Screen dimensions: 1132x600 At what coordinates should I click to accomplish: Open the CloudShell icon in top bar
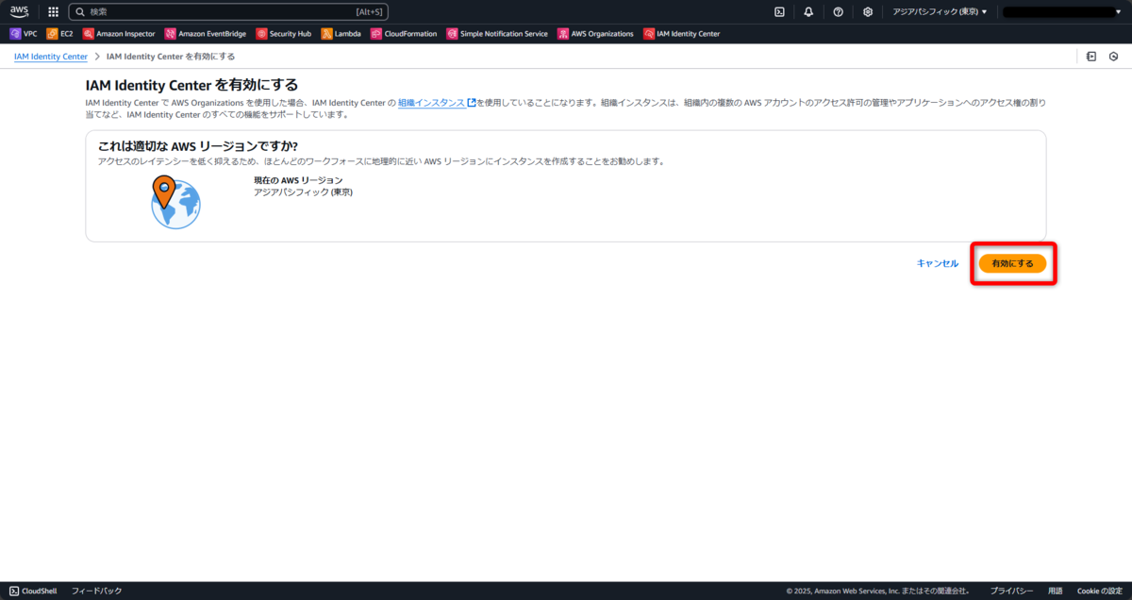(x=779, y=12)
